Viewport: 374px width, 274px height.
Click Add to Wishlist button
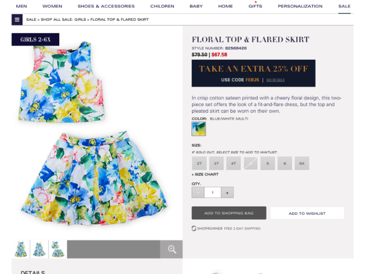click(x=307, y=213)
